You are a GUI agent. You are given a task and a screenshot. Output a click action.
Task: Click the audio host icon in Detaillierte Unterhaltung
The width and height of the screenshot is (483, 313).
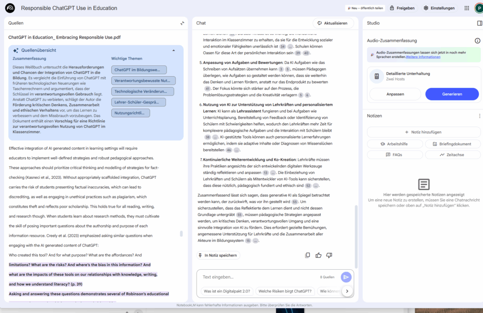pos(376,76)
